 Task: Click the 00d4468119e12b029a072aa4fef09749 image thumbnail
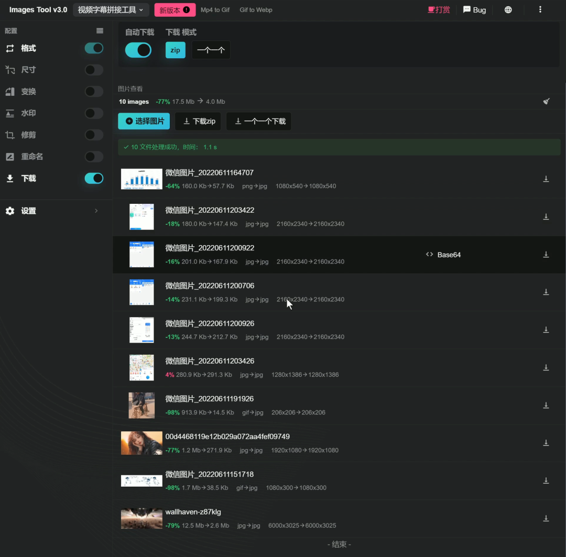point(141,443)
